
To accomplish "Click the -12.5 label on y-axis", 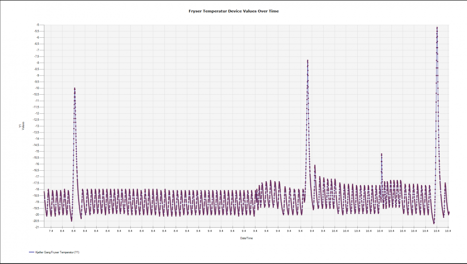I will 36,120.
